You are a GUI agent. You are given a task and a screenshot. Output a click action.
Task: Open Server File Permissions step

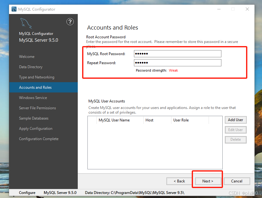pyautogui.click(x=37, y=108)
